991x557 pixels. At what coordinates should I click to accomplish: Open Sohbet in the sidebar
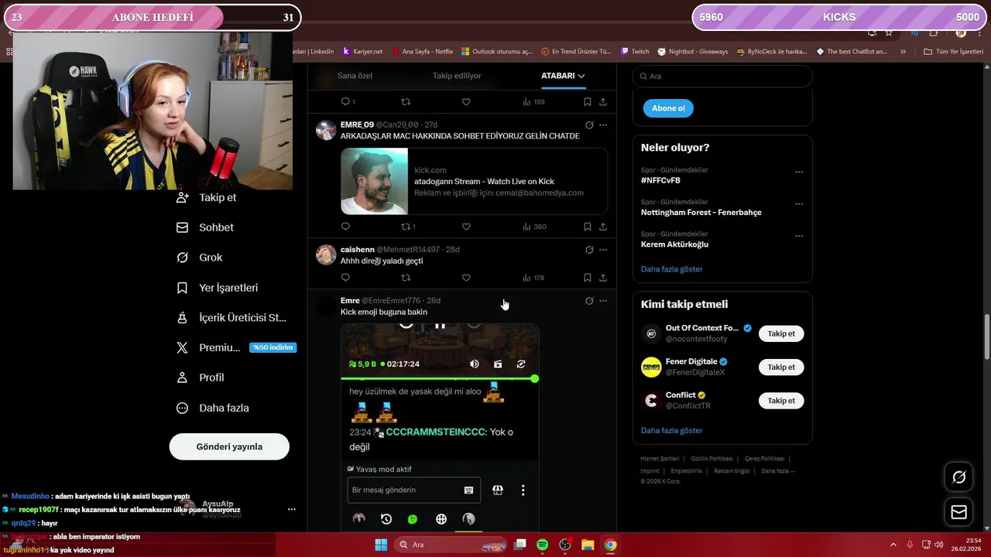tap(205, 227)
